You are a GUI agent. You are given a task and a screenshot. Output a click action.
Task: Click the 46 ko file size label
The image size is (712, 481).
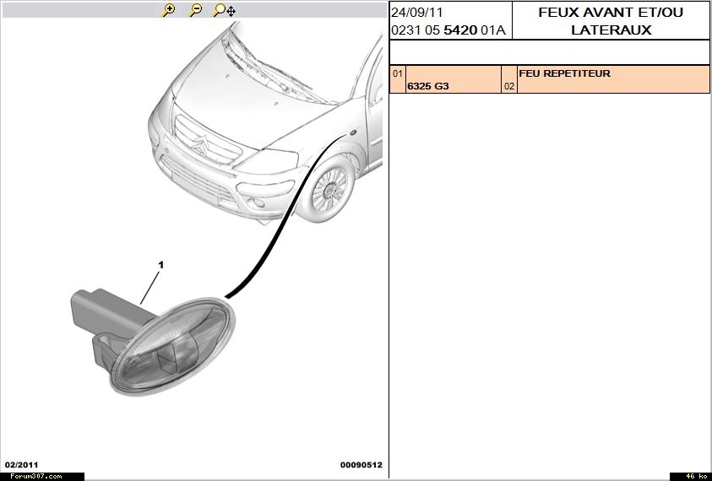695,476
